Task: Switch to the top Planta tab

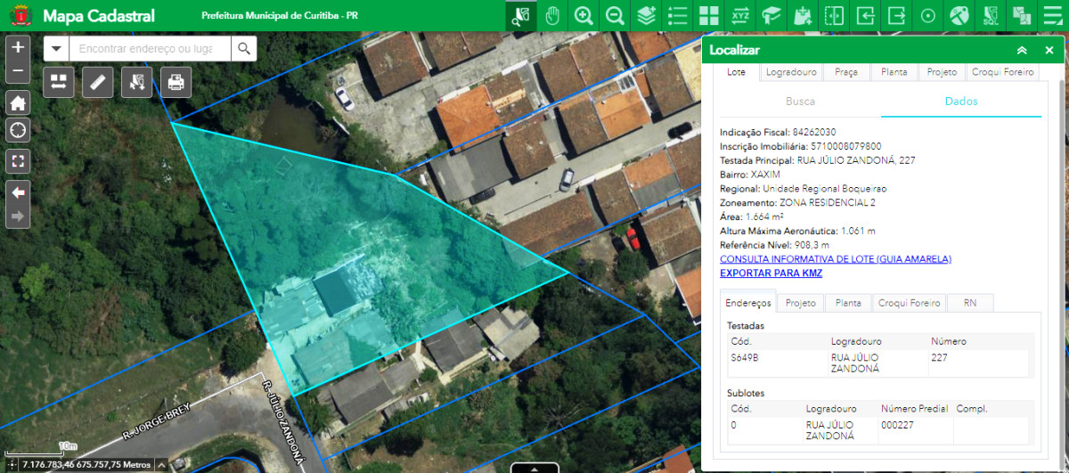Action: coord(894,72)
